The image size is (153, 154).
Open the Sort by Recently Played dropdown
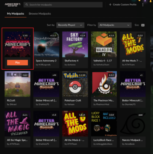(70, 25)
